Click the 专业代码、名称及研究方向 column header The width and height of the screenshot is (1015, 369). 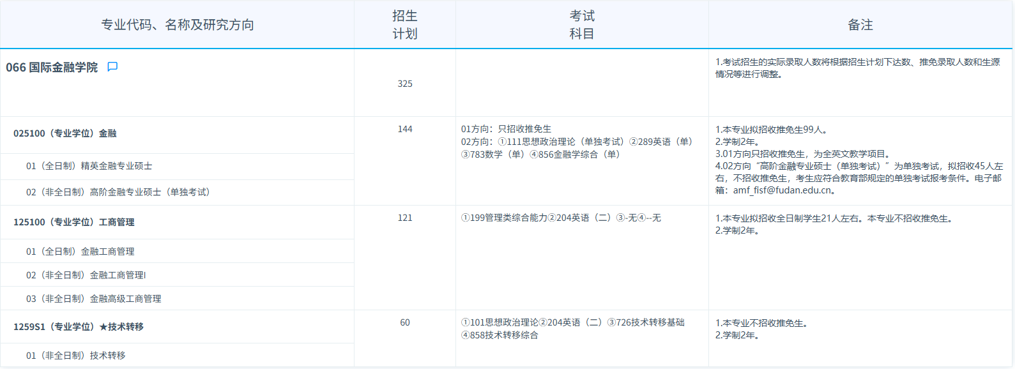pos(178,25)
